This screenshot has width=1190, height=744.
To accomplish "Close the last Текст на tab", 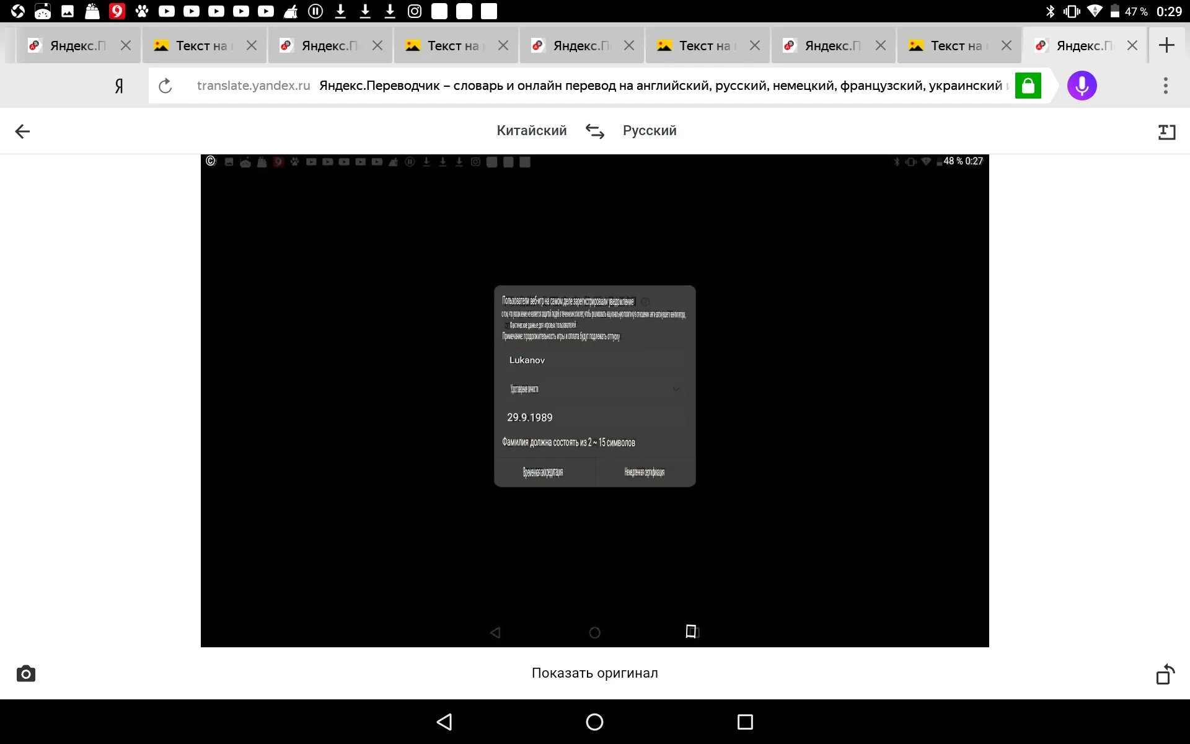I will click(1007, 45).
